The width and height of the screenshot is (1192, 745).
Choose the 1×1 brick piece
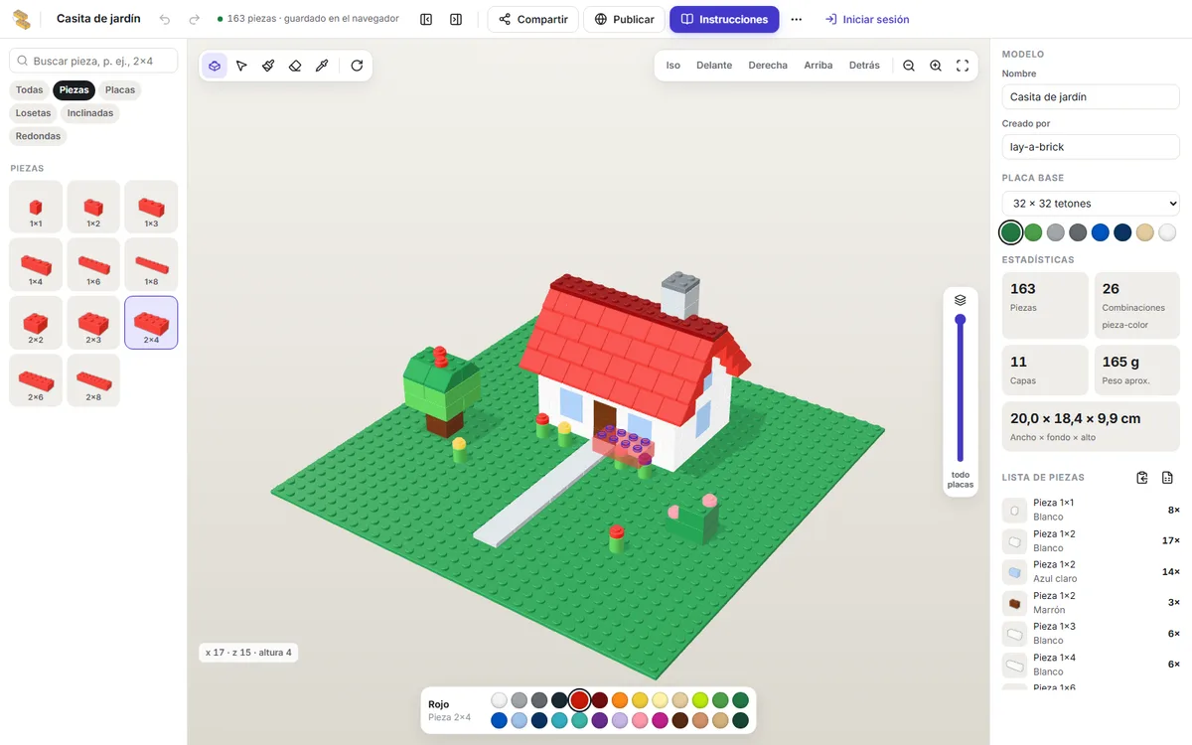pyautogui.click(x=36, y=207)
